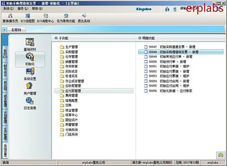Open the 门店系统 folder
227x166 pixels.
(x=69, y=134)
